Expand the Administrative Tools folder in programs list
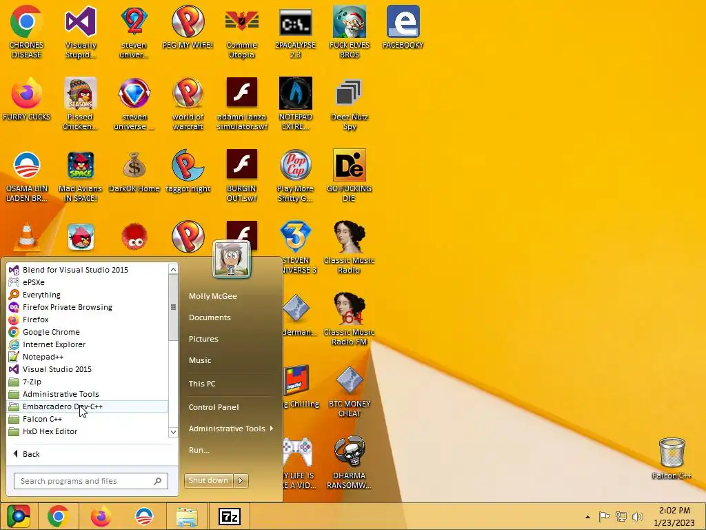Viewport: 706px width, 530px height. pos(88,394)
